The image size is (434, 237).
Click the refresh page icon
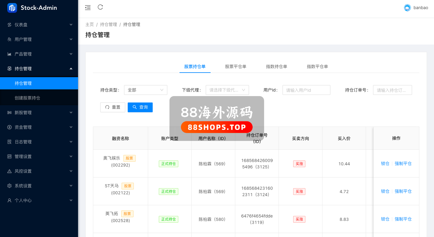(x=100, y=7)
